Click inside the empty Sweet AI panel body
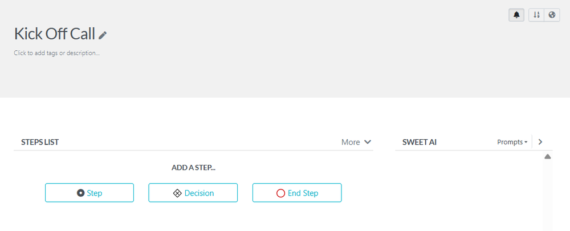 click(x=467, y=194)
